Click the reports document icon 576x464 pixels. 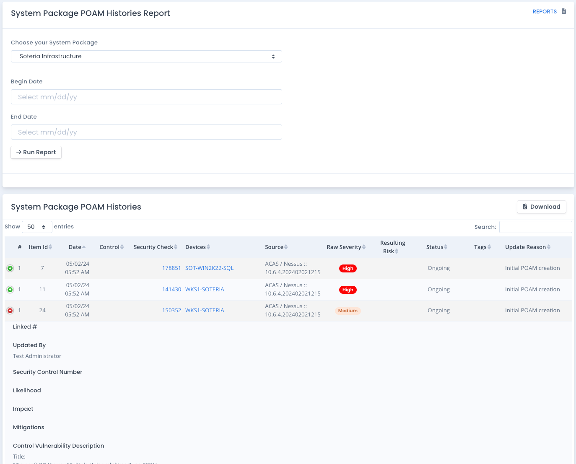coord(564,11)
